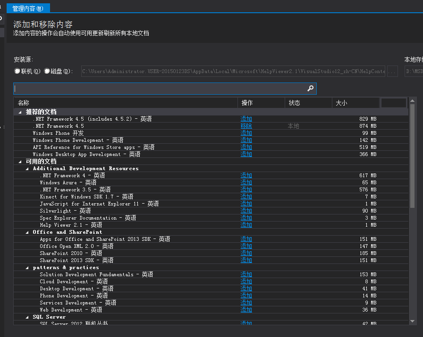Screen dimensions: 423x337
Task: Add Spec Explorer Documentation
Action: pos(246,218)
